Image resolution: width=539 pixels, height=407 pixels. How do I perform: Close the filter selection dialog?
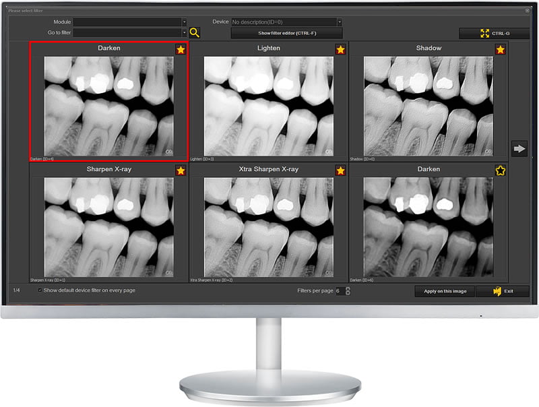pyautogui.click(x=528, y=11)
